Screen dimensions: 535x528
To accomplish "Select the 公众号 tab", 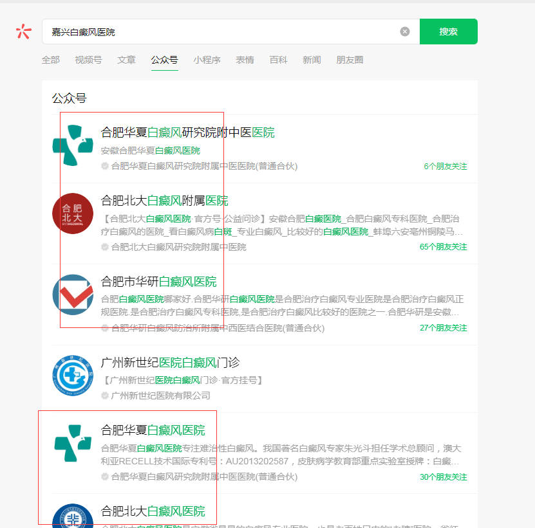I will [164, 60].
